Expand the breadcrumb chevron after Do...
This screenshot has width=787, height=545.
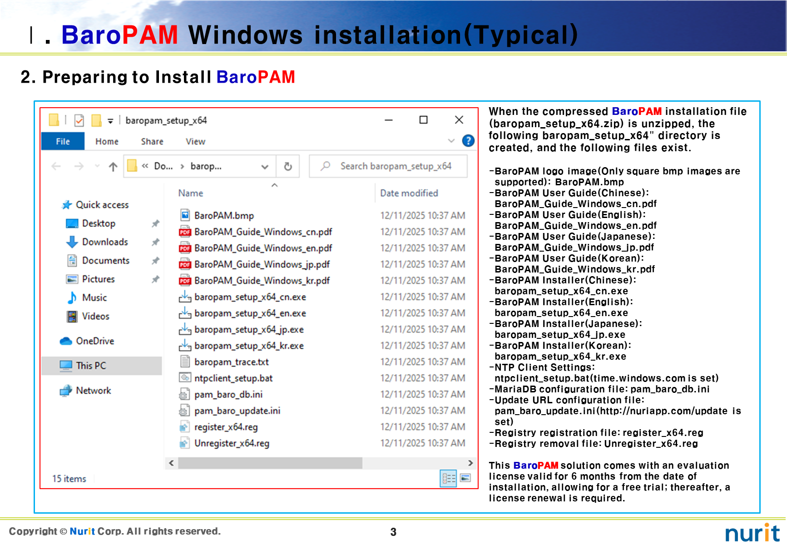pos(182,166)
